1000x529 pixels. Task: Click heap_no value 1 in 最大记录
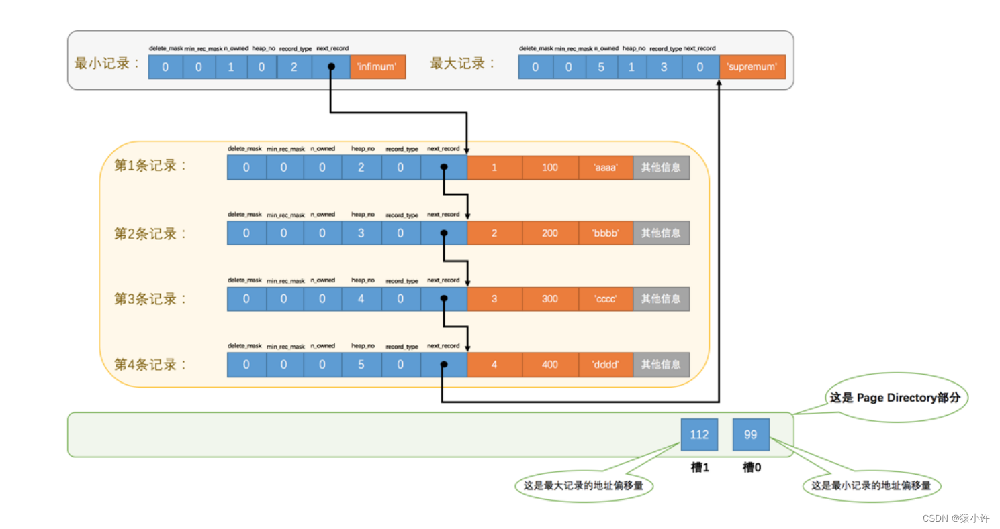click(x=632, y=66)
